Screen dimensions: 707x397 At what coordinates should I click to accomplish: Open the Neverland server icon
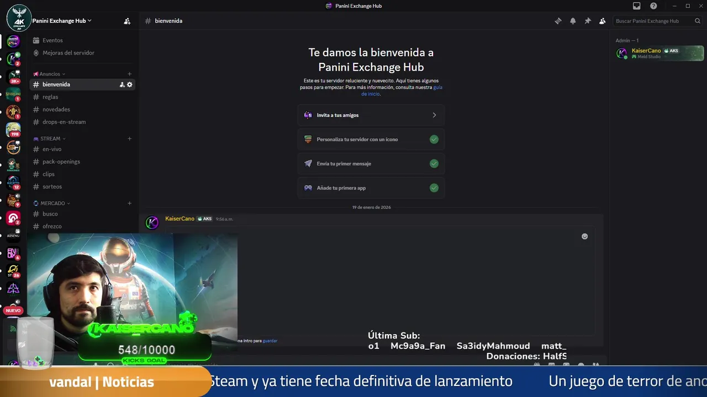(13, 94)
